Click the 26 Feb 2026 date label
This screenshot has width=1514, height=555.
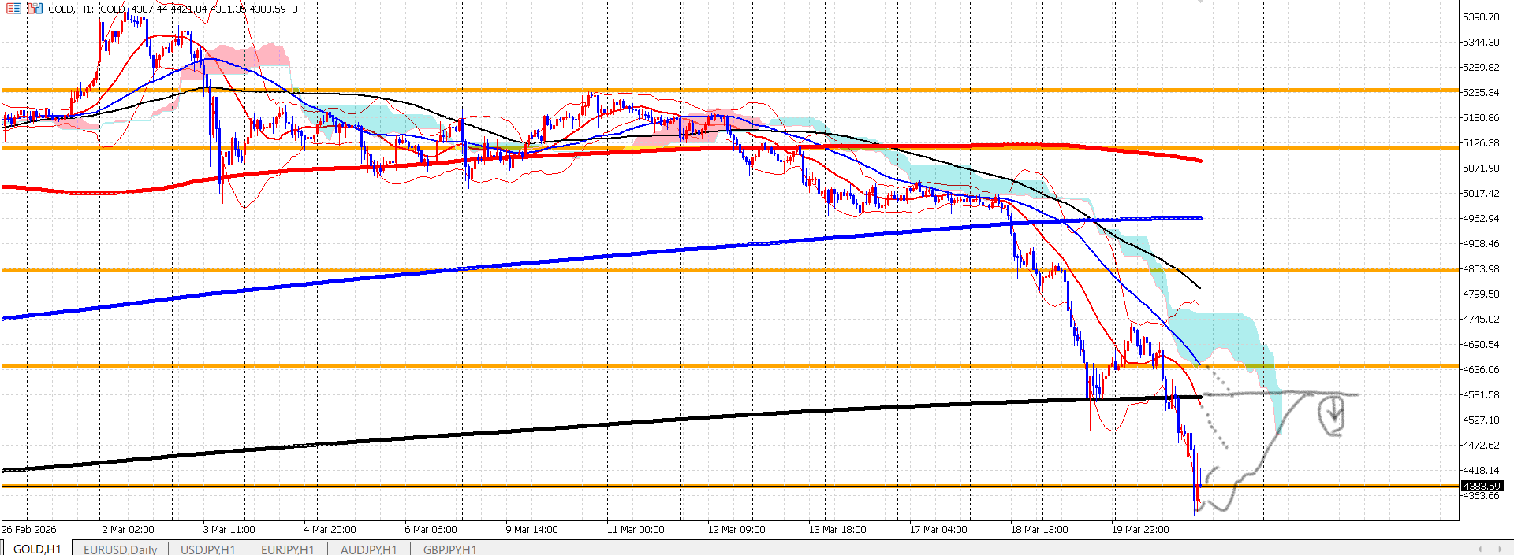pyautogui.click(x=29, y=529)
